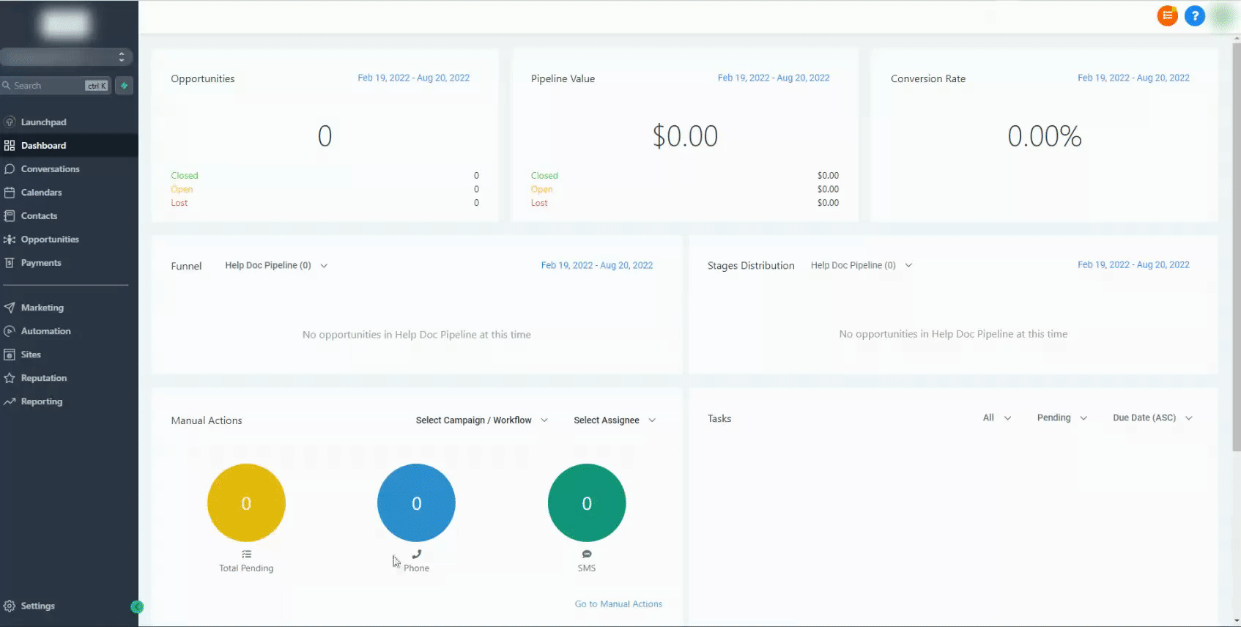Click the blue Phone count circle
This screenshot has width=1241, height=627.
[416, 502]
